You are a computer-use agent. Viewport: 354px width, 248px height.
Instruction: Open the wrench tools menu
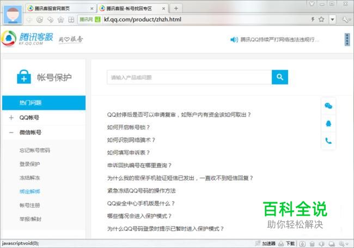(346, 20)
